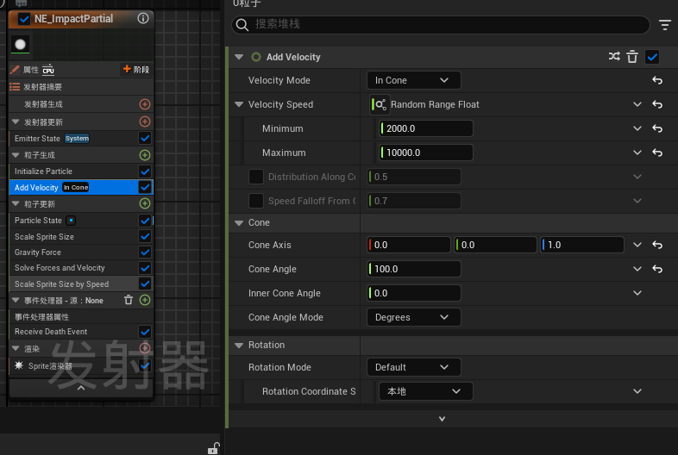Image resolution: width=678 pixels, height=455 pixels.
Task: Add a renderer with 渲染 plus icon
Action: click(145, 348)
